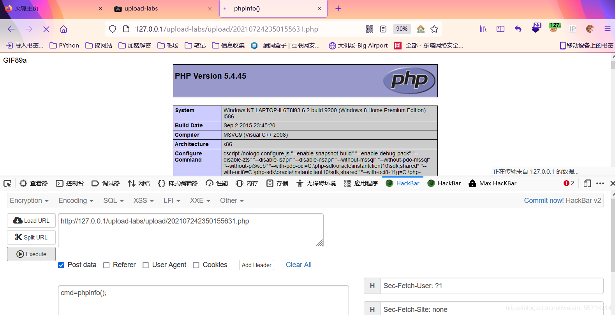Screen dimensions: 615x315
Task: Click the Load URL button
Action: coord(31,220)
